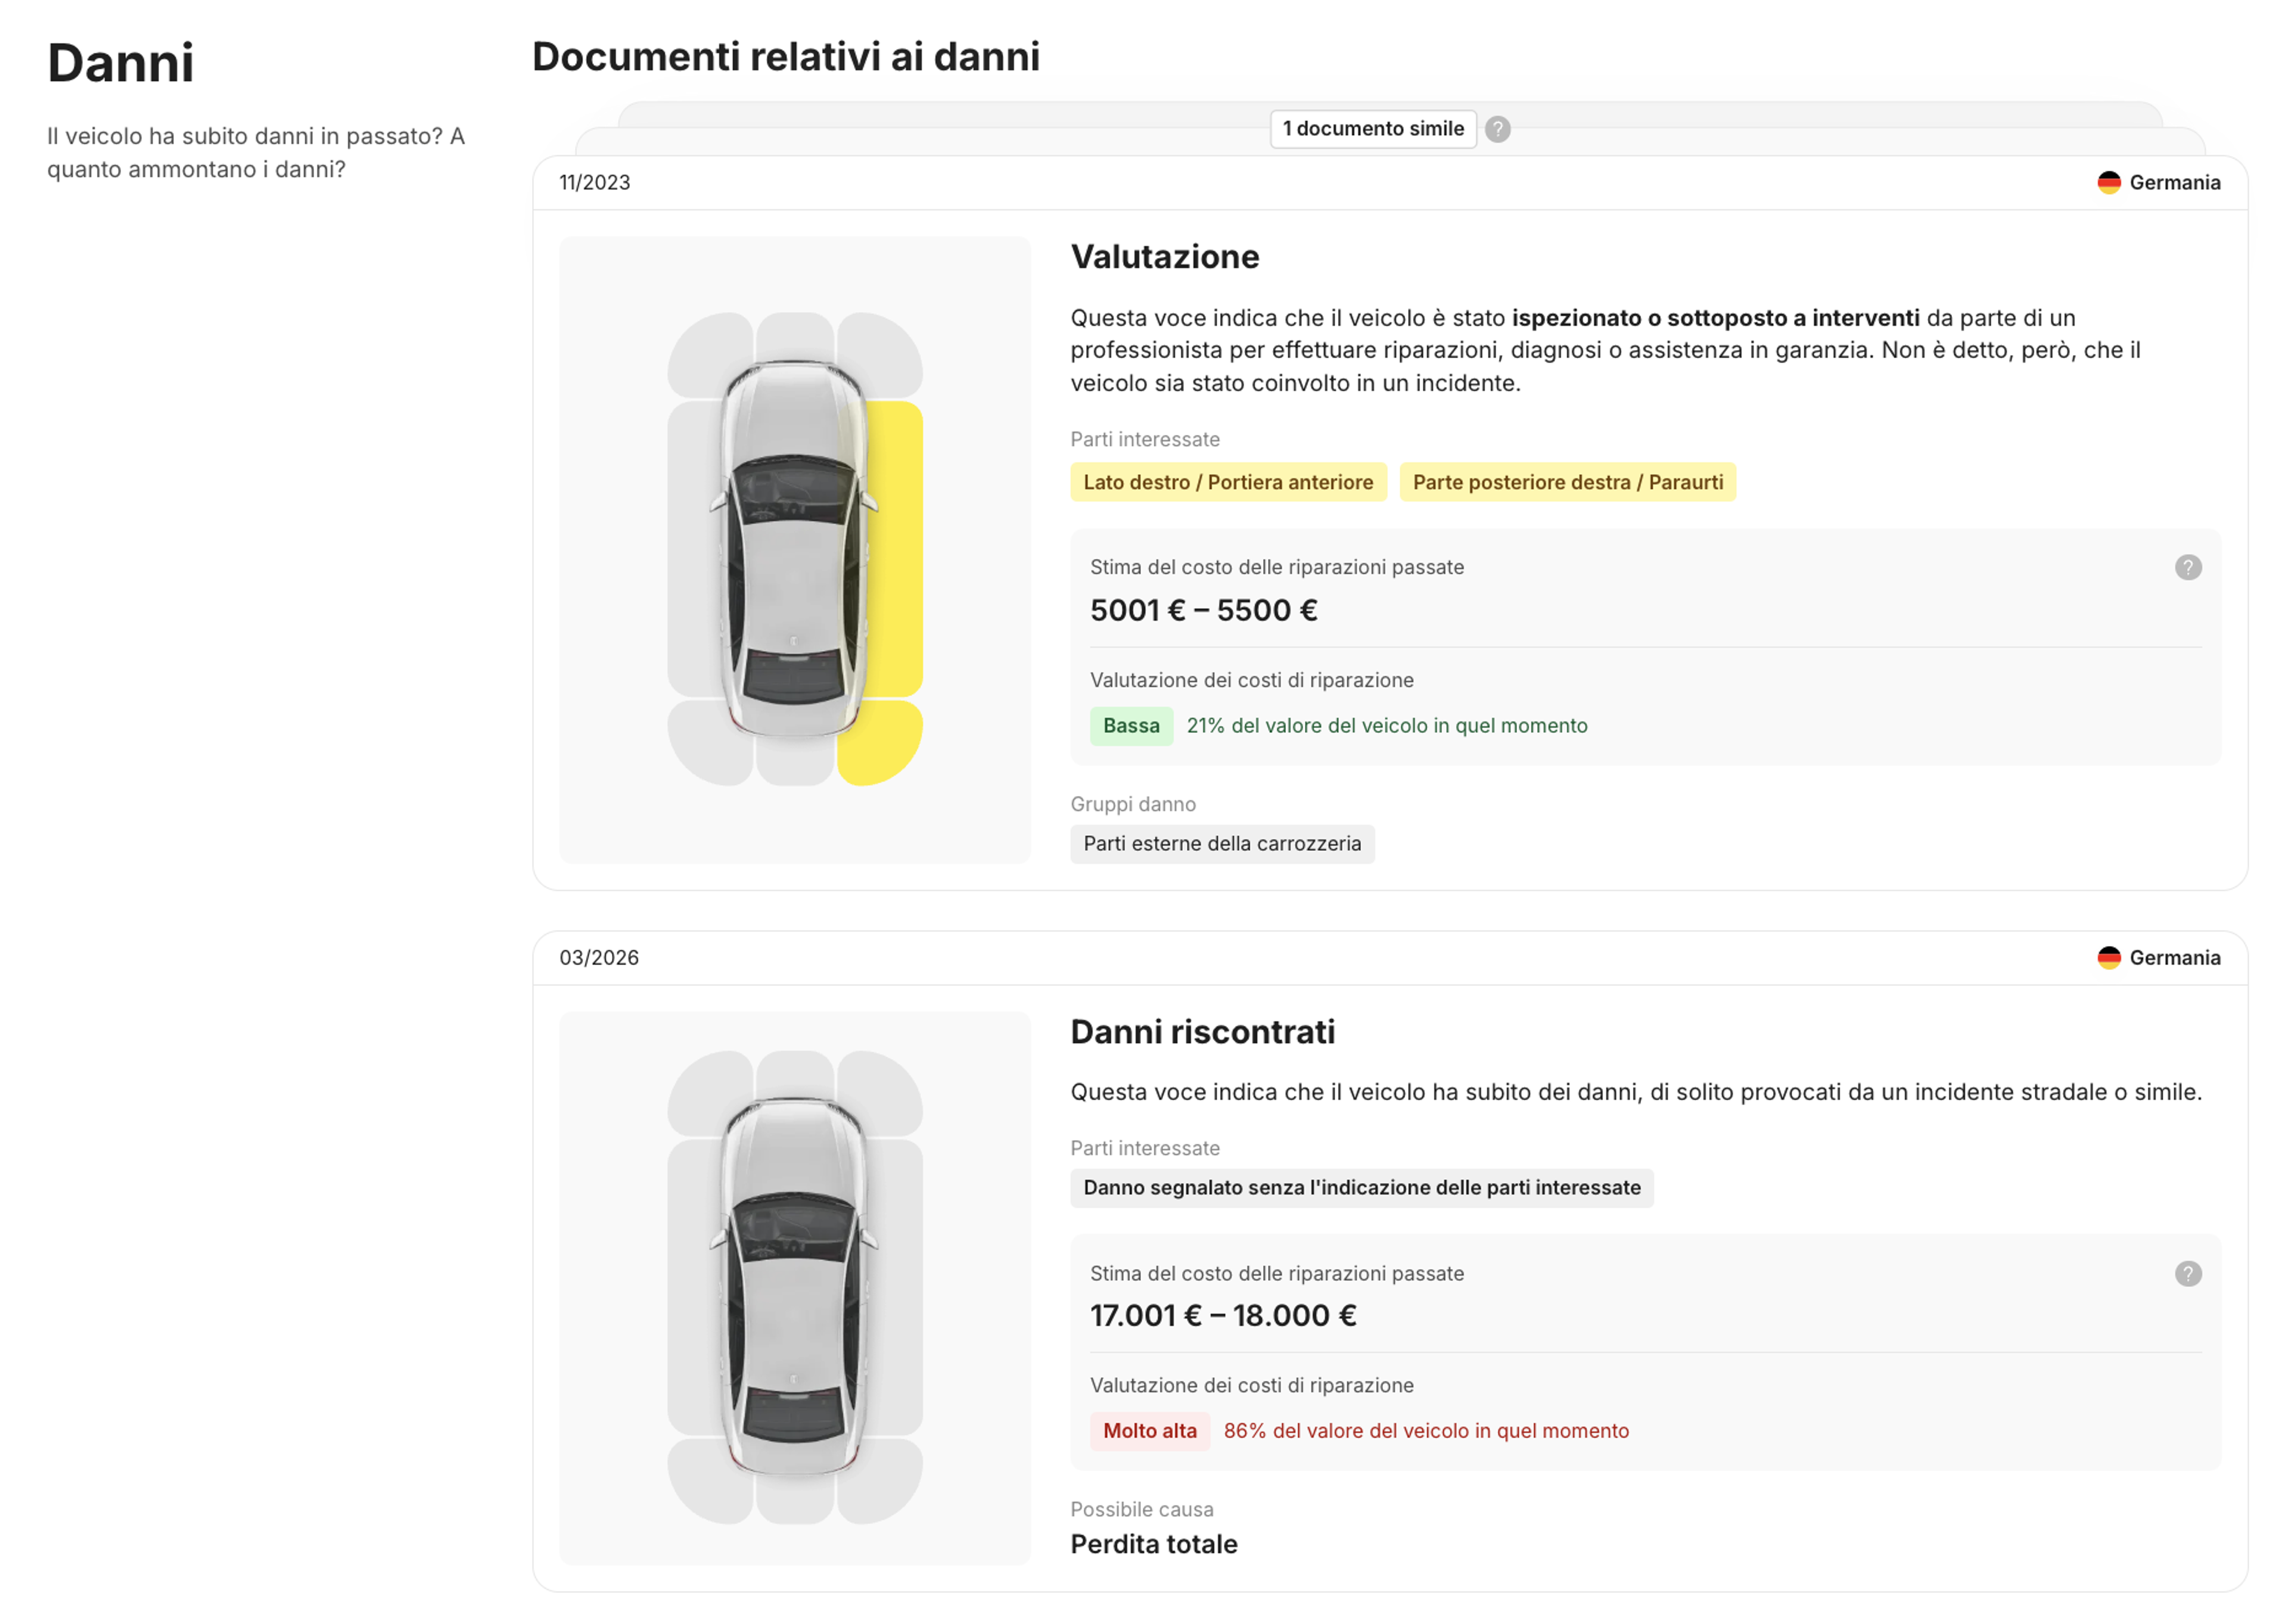Click German flag icon on 03/2026 record
Screen dimensions: 2288x1624
coord(2108,957)
